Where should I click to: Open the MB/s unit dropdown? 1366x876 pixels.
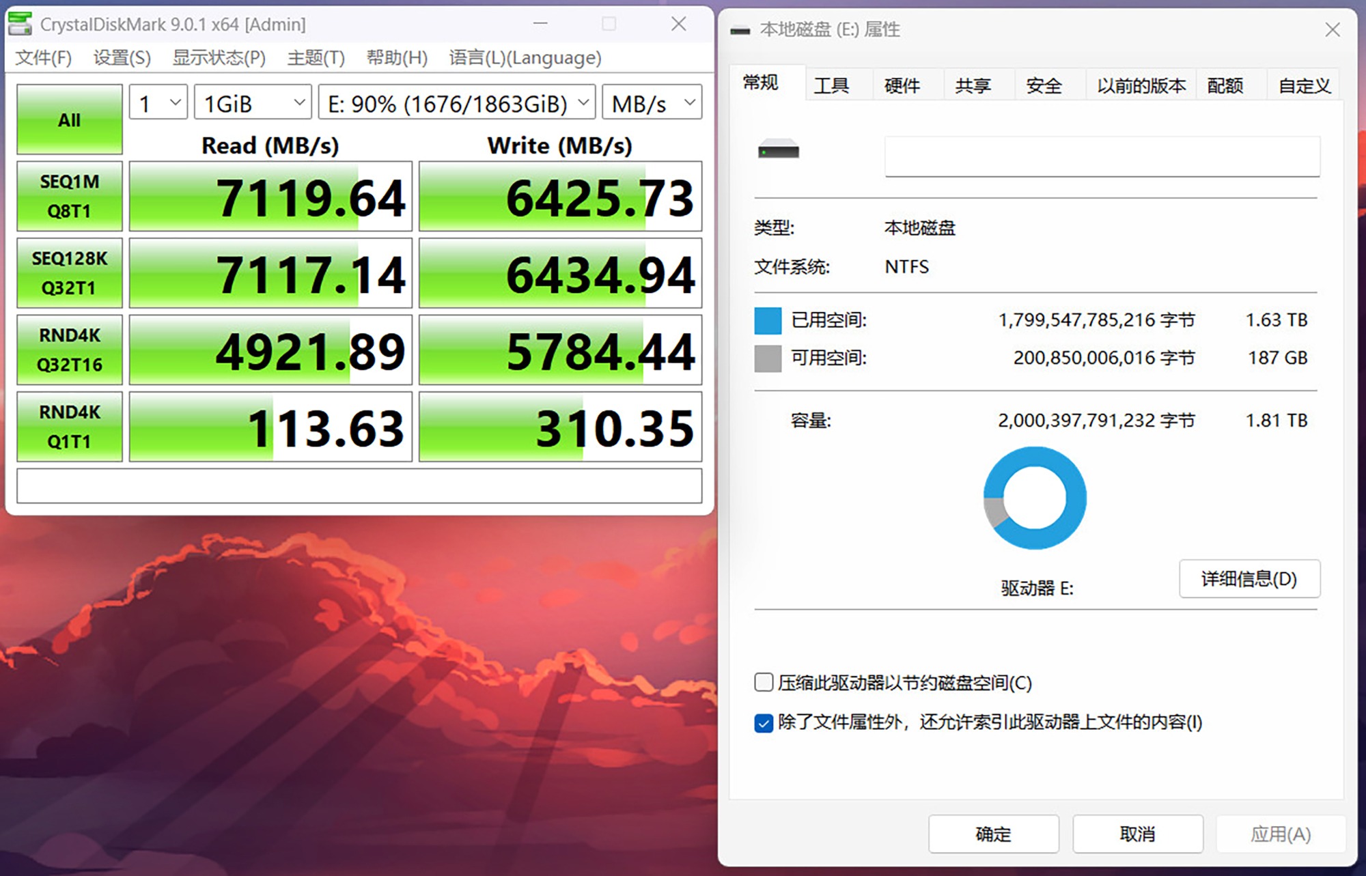tap(652, 103)
